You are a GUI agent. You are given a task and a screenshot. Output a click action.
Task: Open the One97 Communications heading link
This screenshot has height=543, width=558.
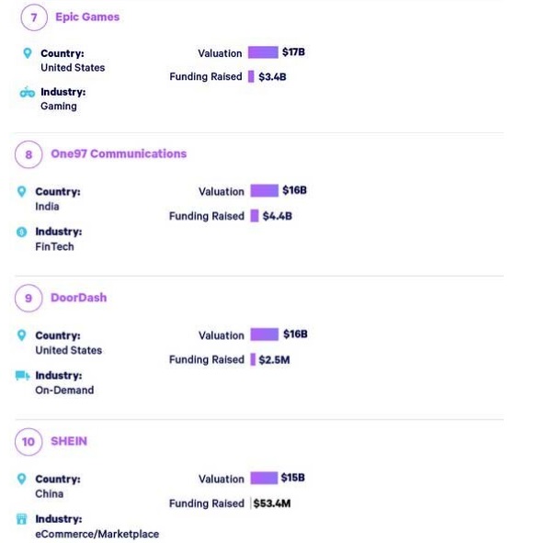[119, 153]
